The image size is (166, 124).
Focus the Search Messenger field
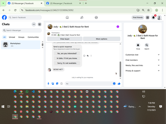point(22,30)
